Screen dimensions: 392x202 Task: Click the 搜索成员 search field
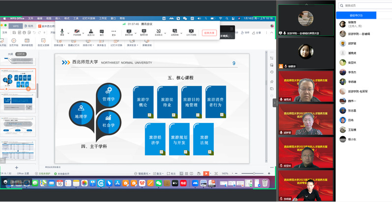[x=365, y=5]
